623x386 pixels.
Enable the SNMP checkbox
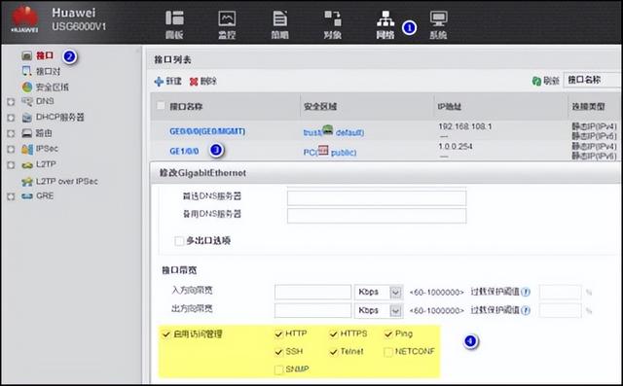click(x=278, y=369)
